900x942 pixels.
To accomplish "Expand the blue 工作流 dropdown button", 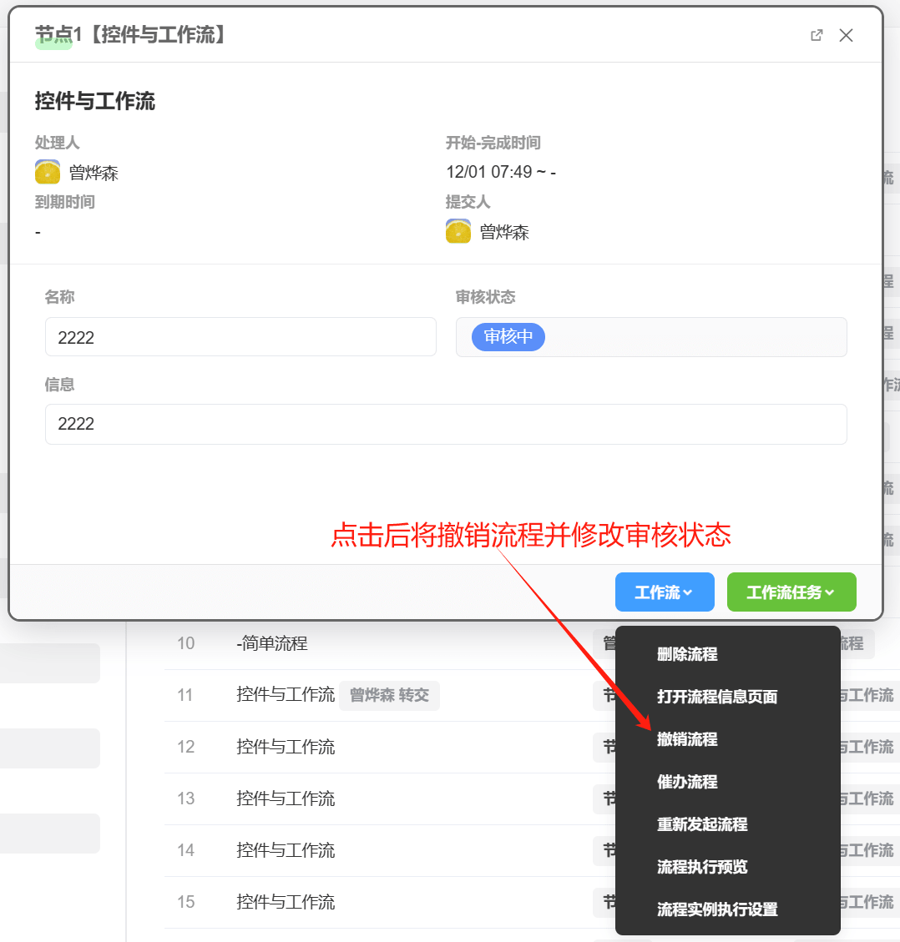I will pos(664,592).
